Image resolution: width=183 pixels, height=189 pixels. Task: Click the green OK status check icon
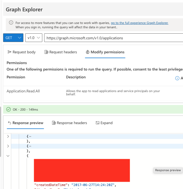pyautogui.click(x=8, y=110)
